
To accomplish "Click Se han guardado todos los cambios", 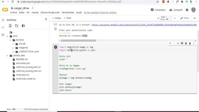I will tap(100, 12).
